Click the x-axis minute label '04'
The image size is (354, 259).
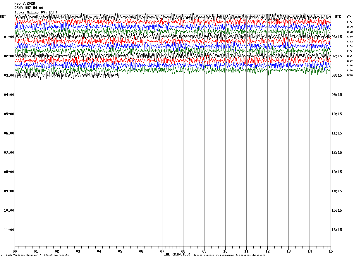tap(99, 251)
